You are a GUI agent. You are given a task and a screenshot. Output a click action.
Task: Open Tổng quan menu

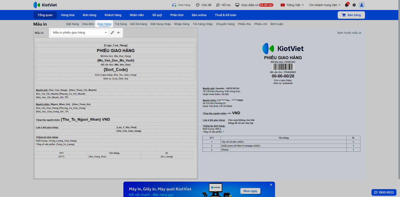45,15
